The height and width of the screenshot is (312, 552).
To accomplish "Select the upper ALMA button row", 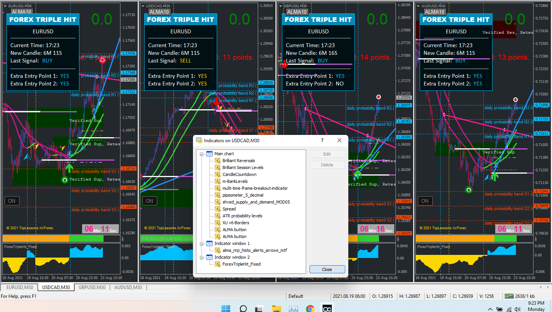I will click(234, 230).
